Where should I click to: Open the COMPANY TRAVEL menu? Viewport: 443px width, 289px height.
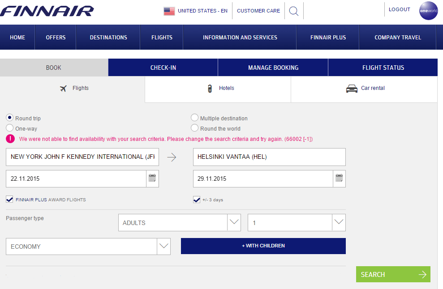tap(398, 38)
